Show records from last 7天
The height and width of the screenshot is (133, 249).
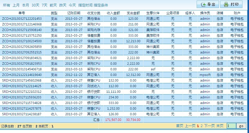pyautogui.click(x=44, y=5)
